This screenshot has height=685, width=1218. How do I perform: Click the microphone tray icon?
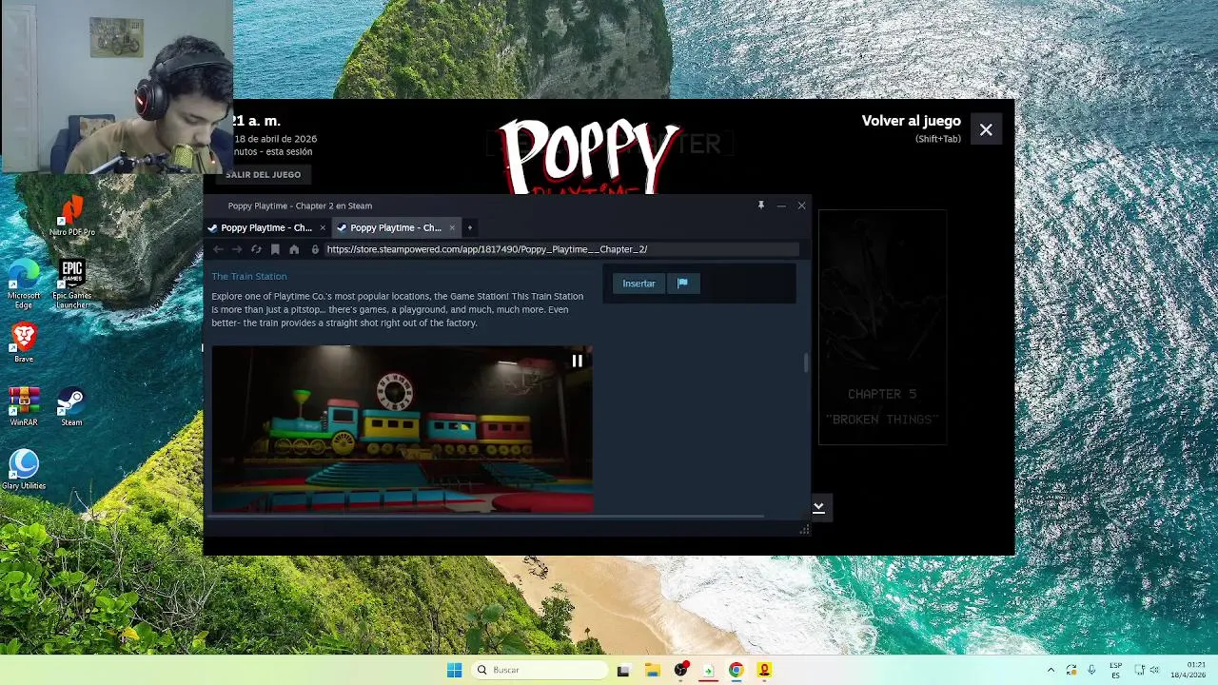tap(1091, 670)
